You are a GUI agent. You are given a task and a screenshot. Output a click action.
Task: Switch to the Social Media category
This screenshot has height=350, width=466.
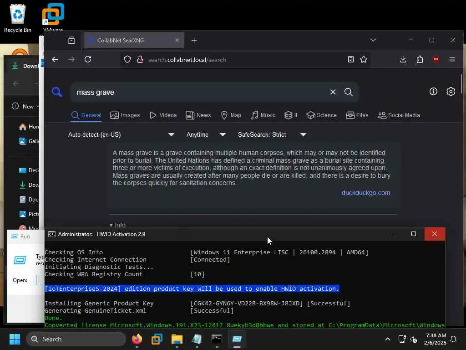point(399,115)
